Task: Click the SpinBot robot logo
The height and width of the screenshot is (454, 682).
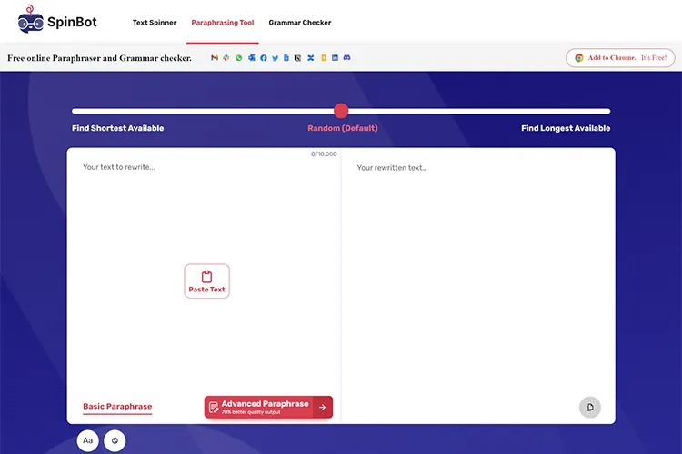Action: 30,20
